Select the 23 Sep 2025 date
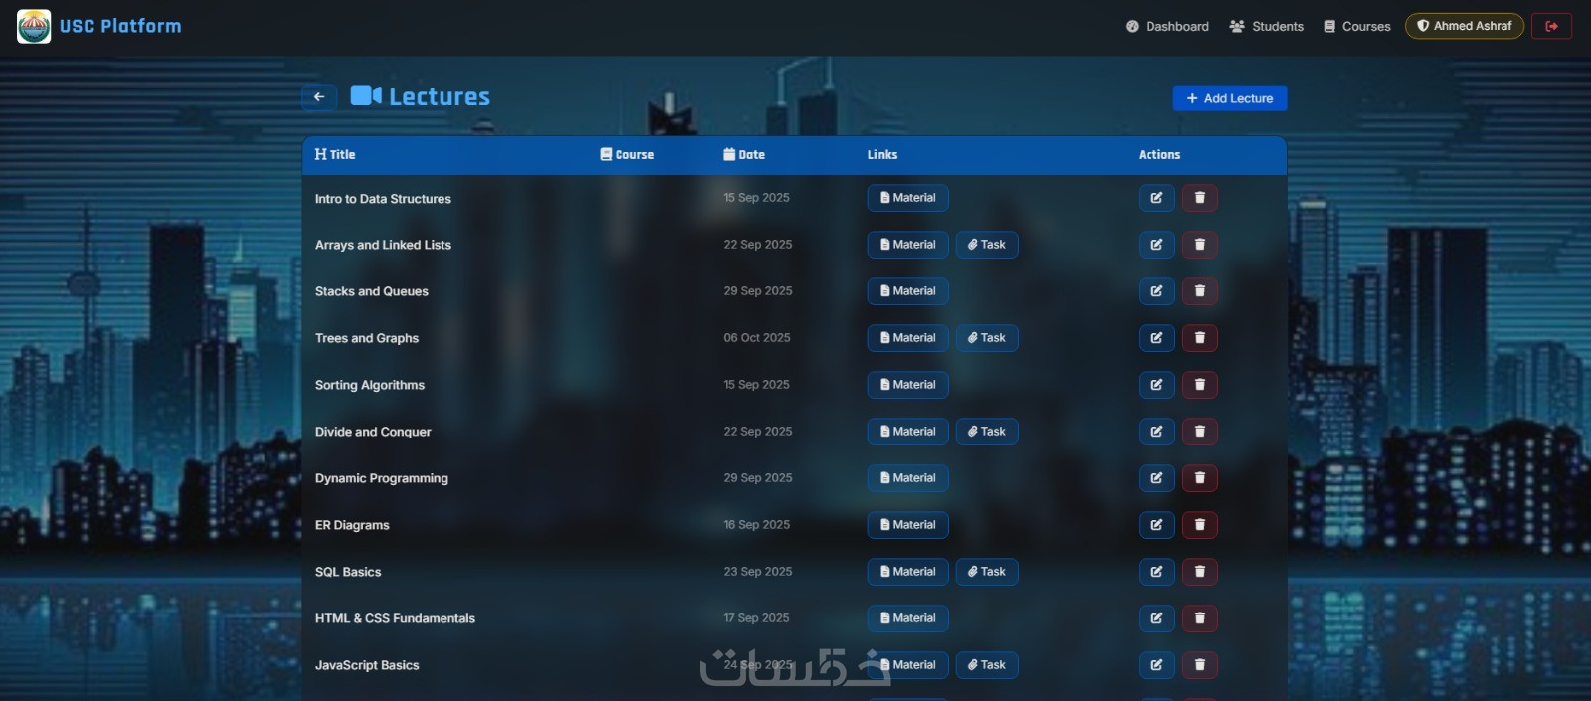Image resolution: width=1591 pixels, height=701 pixels. point(758,572)
